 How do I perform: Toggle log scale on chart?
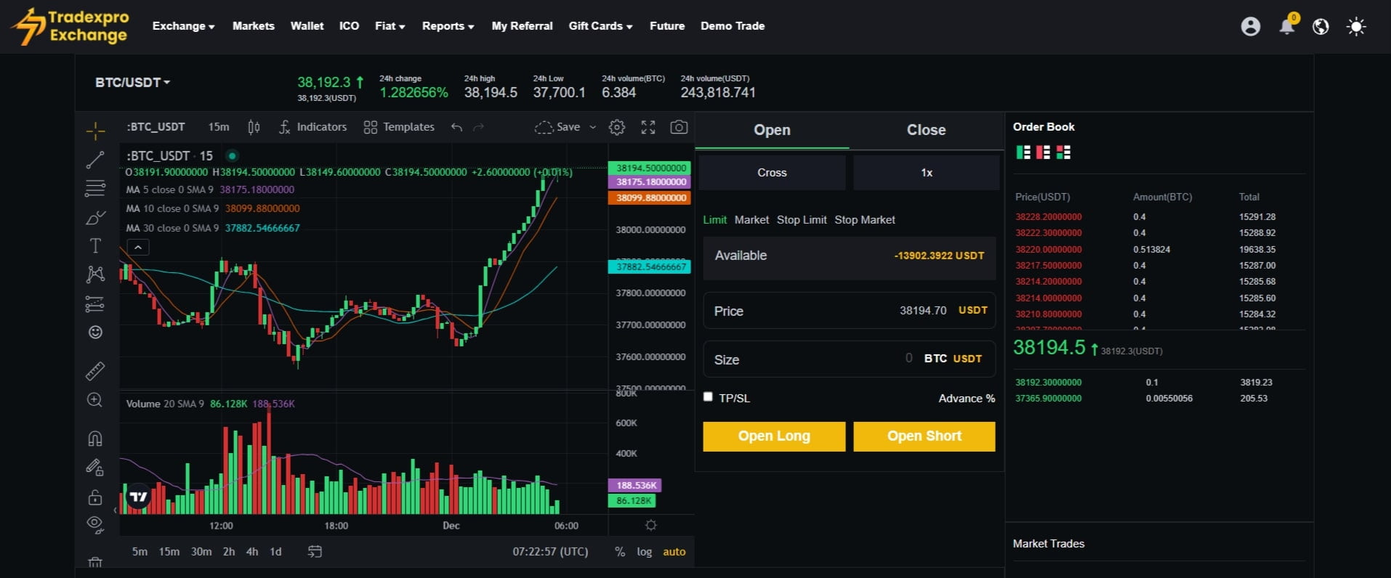point(644,552)
